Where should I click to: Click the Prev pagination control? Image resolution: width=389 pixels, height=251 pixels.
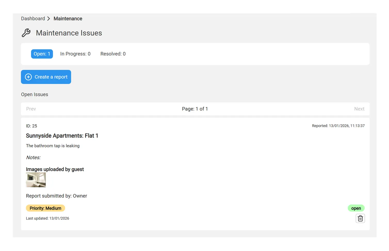(31, 109)
